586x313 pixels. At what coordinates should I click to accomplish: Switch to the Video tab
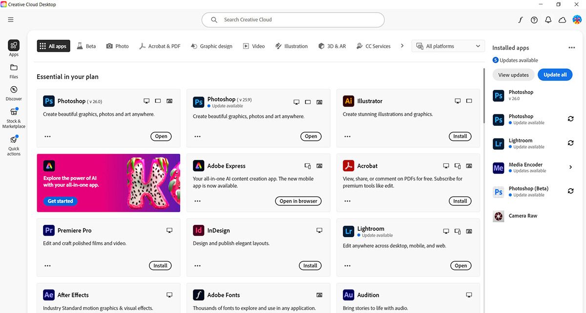[253, 46]
